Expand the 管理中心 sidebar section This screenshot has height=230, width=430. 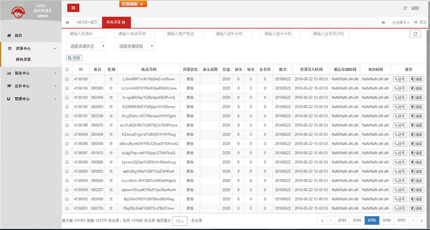point(56,99)
